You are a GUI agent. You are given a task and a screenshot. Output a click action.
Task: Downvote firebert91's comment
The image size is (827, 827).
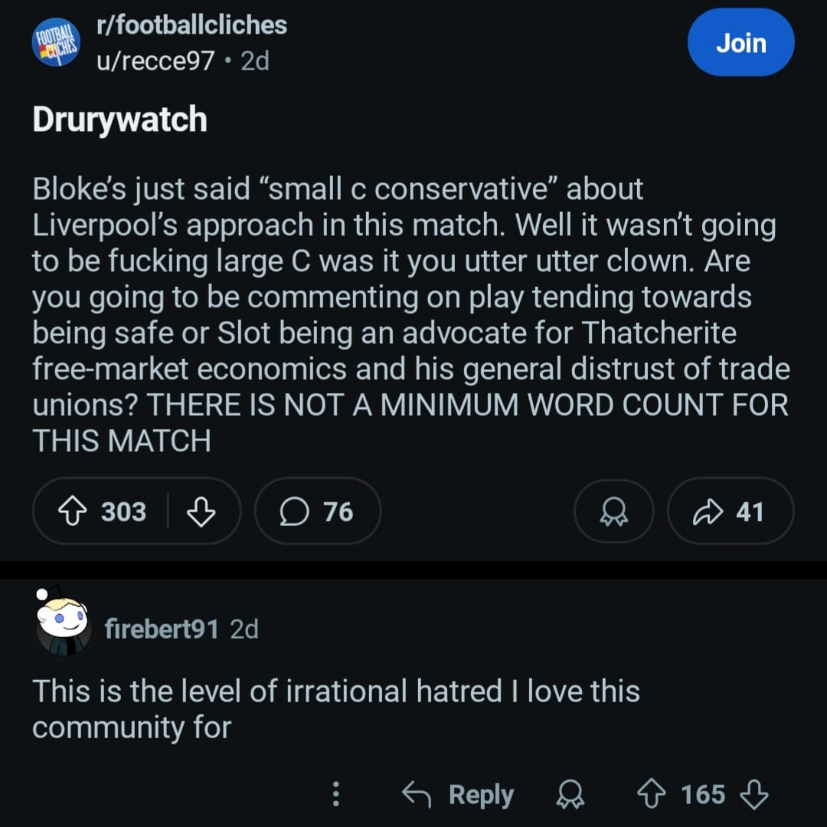tap(754, 795)
